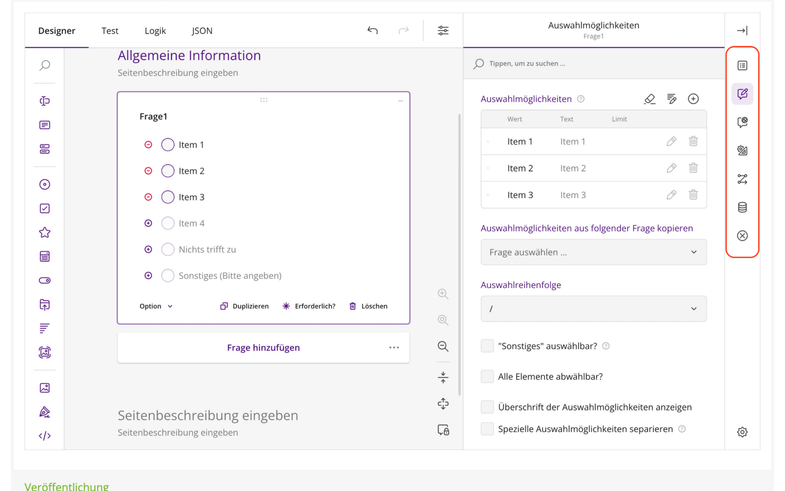Image resolution: width=785 pixels, height=491 pixels.
Task: Open the toolbox search magnifier
Action: point(45,65)
